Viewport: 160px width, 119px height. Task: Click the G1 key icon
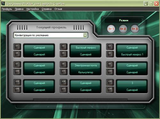click(17, 47)
